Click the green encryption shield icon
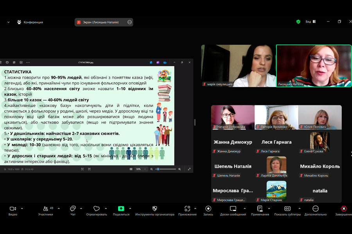The image size is (352, 234). tap(298, 22)
